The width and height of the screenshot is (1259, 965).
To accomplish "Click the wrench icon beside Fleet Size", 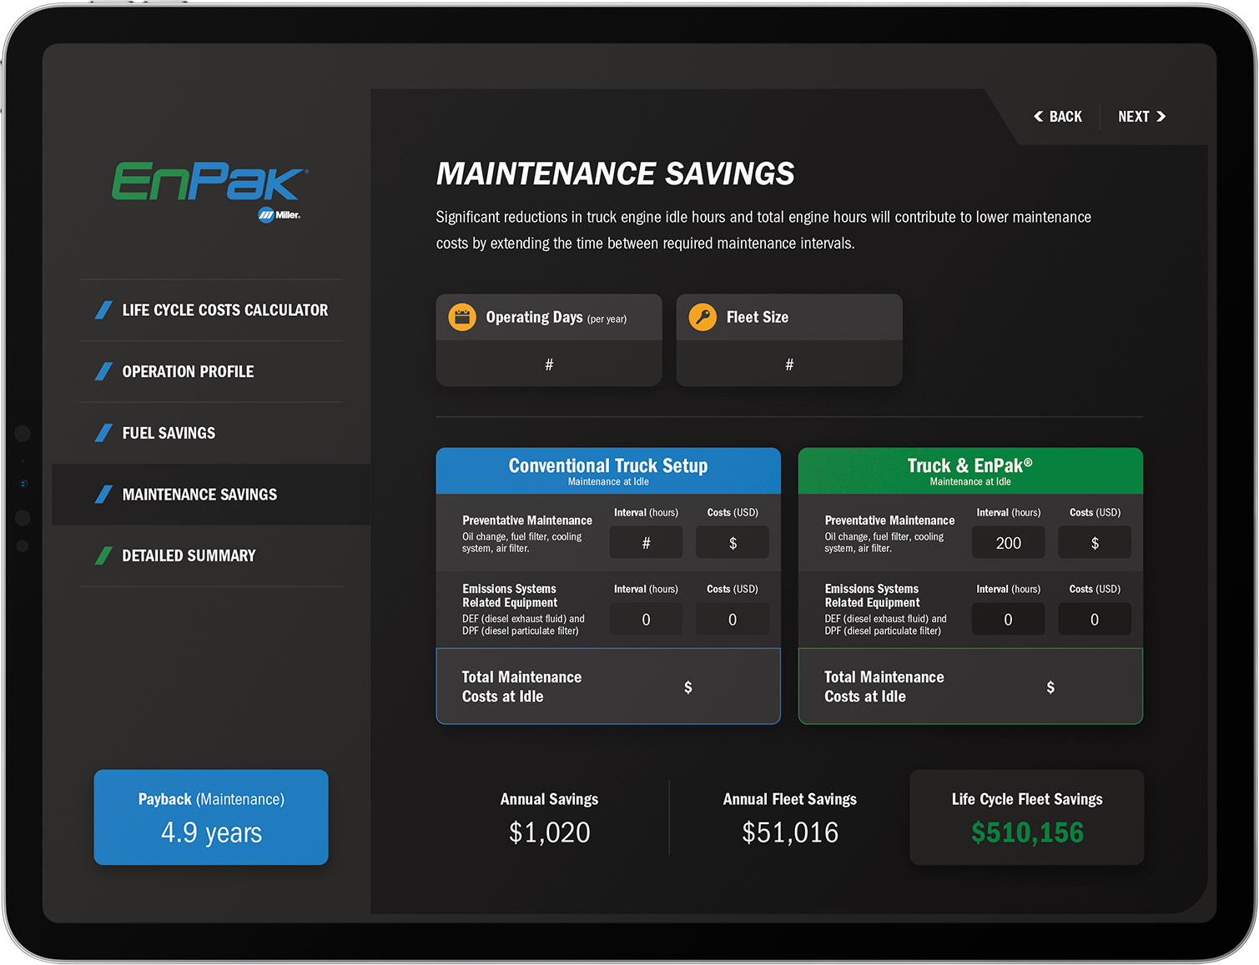I will [703, 317].
